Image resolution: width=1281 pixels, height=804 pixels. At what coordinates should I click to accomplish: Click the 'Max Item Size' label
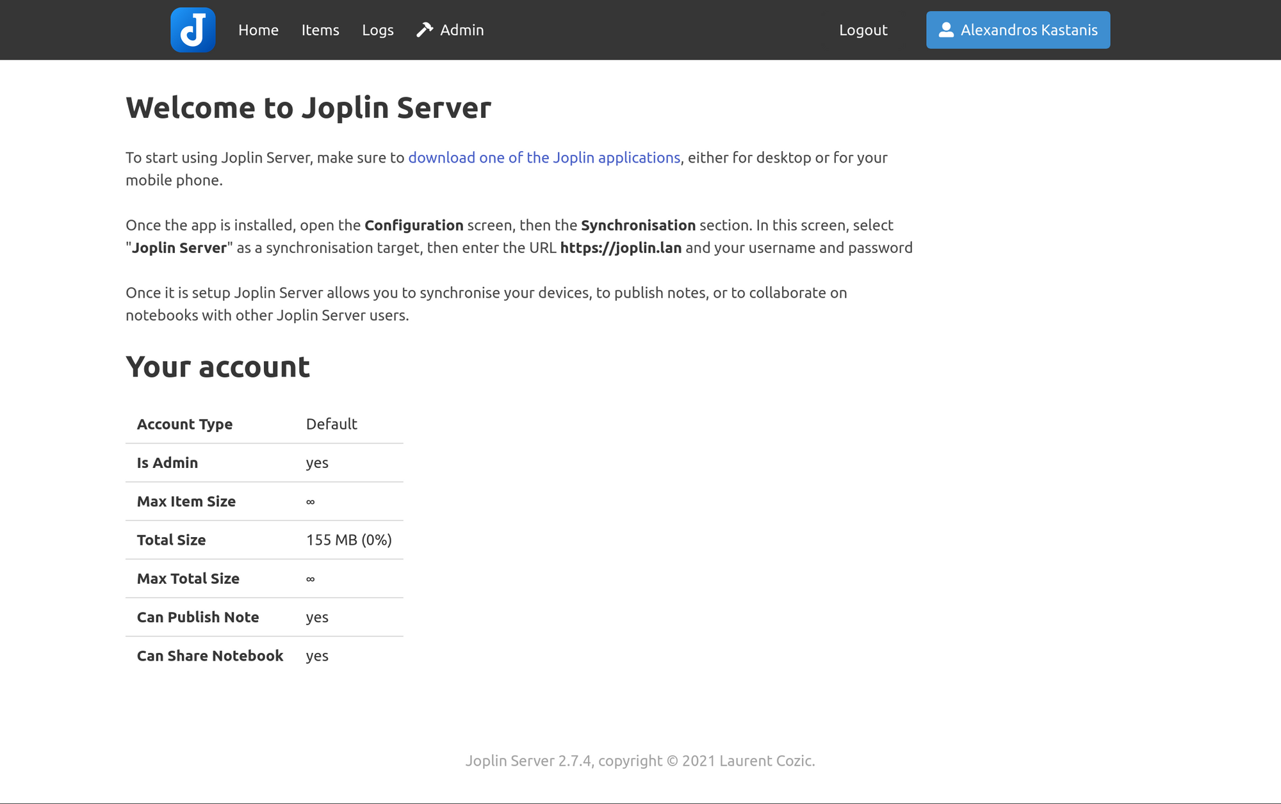click(x=186, y=501)
